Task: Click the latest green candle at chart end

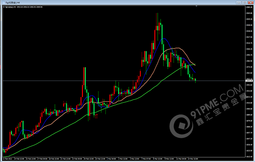Action: [x=195, y=80]
